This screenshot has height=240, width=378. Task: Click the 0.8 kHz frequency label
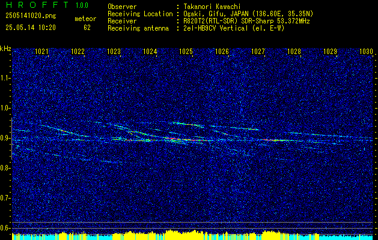point(5,168)
